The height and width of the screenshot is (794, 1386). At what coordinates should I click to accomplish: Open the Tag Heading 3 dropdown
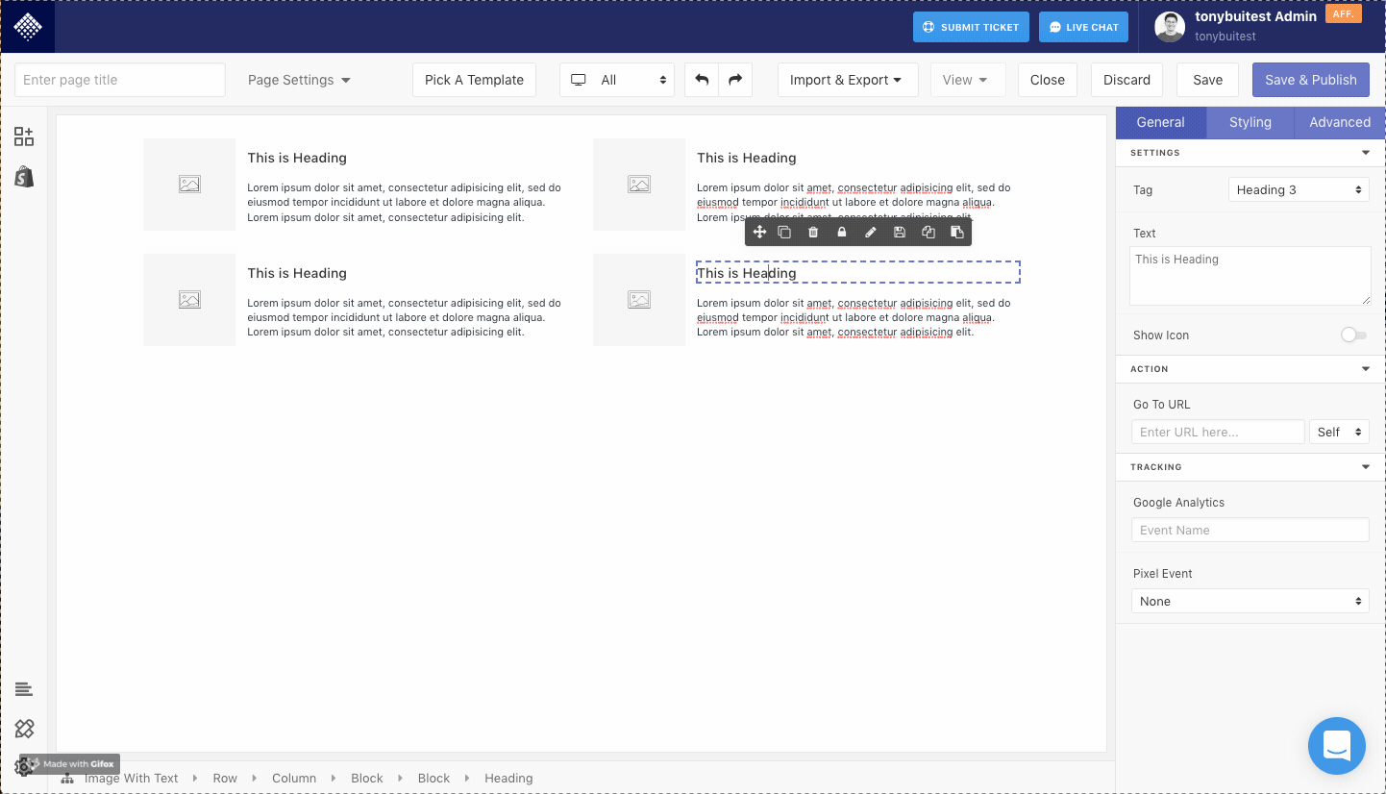[1299, 190]
